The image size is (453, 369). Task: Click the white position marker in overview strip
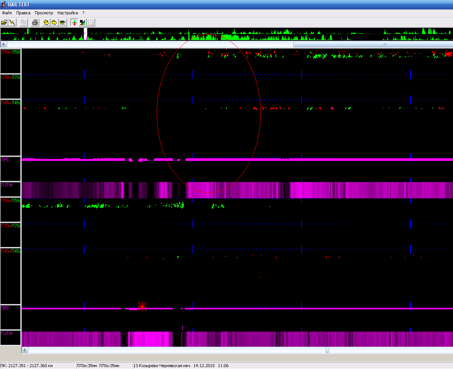[x=85, y=33]
